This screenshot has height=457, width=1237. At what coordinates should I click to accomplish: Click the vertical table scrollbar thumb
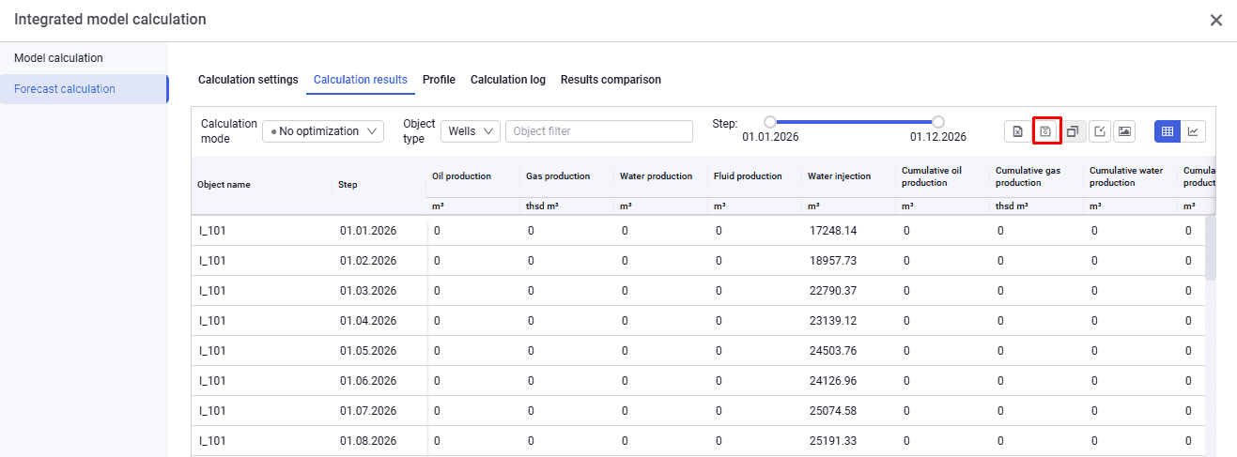1211,249
